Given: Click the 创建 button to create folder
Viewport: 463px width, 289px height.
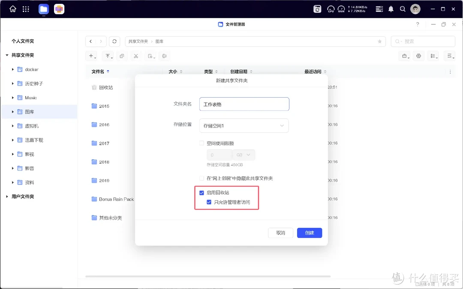Looking at the screenshot, I should [x=309, y=232].
